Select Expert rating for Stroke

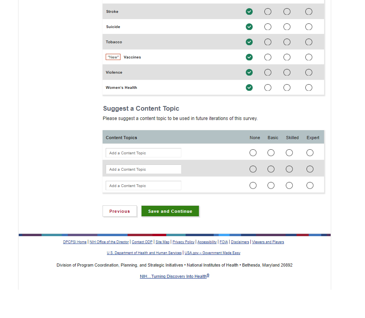point(308,12)
